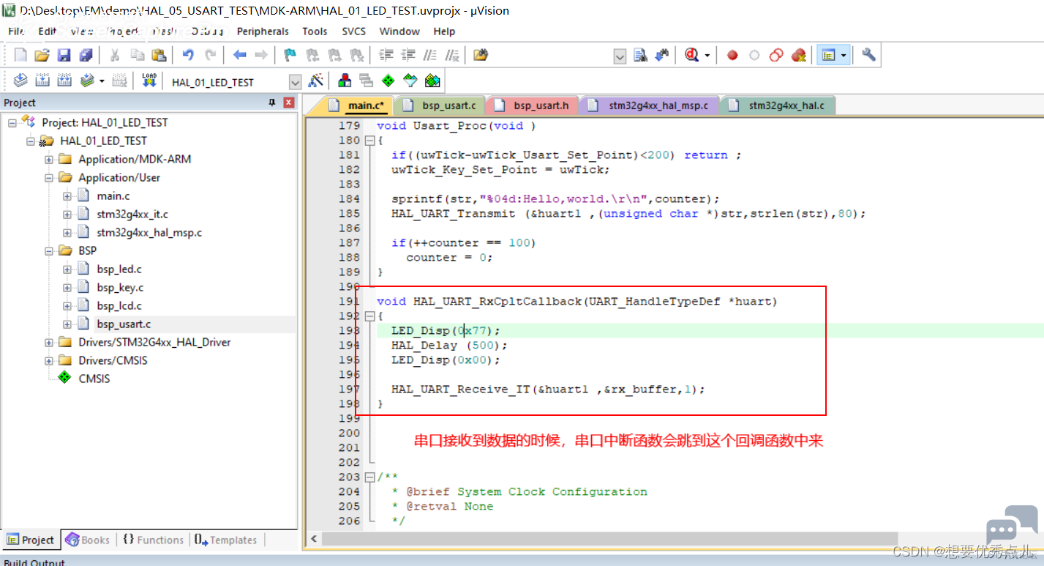The height and width of the screenshot is (566, 1044).
Task: Open the SVCS menu
Action: (x=354, y=31)
